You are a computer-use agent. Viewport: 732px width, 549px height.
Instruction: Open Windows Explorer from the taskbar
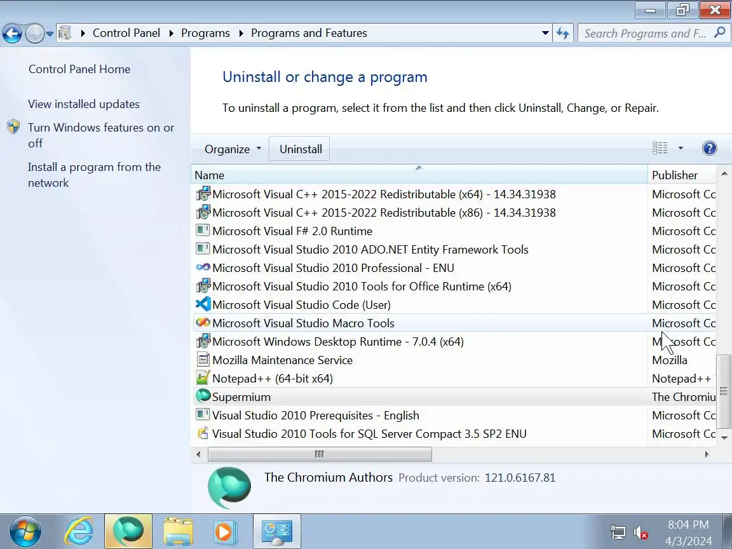[178, 531]
